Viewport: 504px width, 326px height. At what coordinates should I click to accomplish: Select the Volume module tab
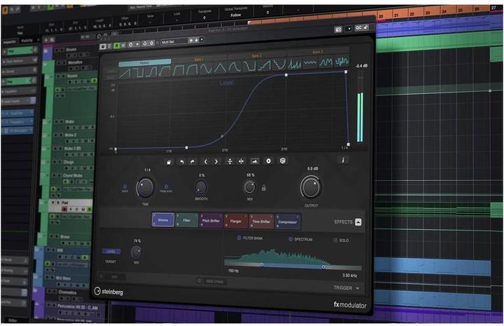(x=163, y=220)
